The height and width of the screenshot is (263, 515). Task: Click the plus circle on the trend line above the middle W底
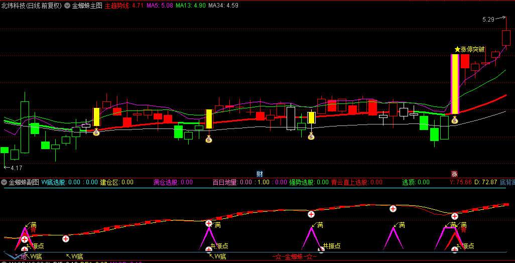(66, 239)
